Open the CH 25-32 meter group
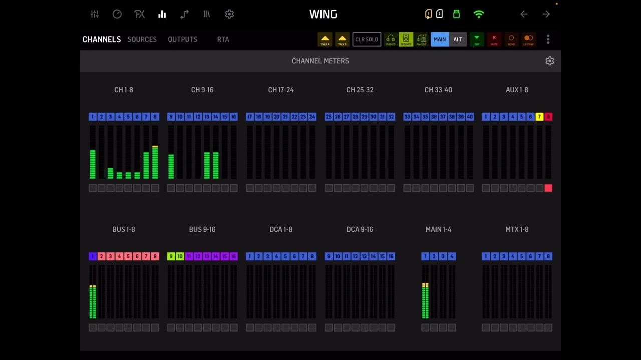The height and width of the screenshot is (360, 641). [x=360, y=90]
